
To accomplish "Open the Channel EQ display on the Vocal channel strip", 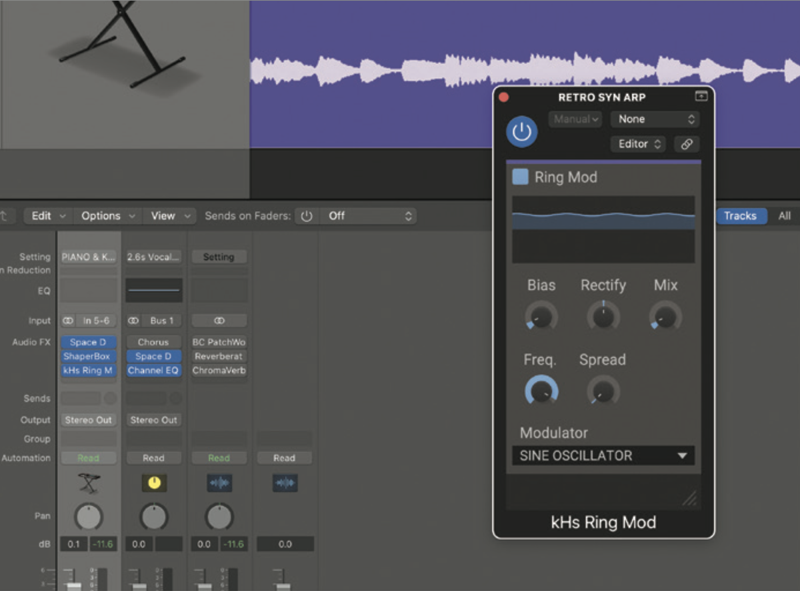I will tap(153, 291).
